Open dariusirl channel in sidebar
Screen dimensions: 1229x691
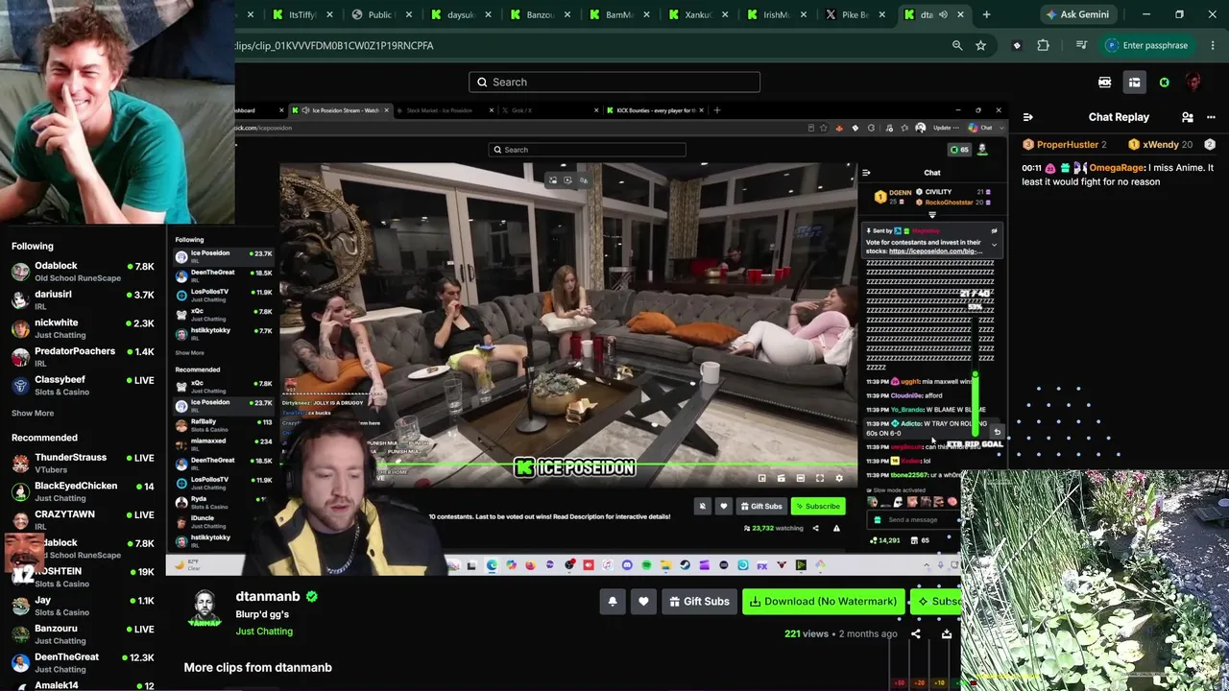[83, 300]
